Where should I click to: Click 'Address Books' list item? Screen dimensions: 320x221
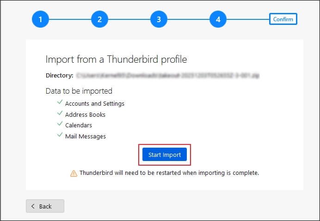85,114
